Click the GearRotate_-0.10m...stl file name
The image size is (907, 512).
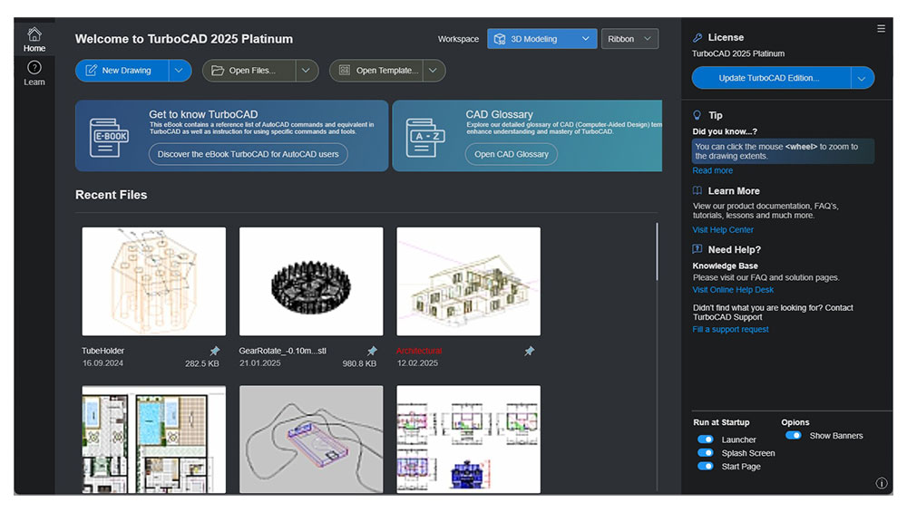click(x=283, y=351)
